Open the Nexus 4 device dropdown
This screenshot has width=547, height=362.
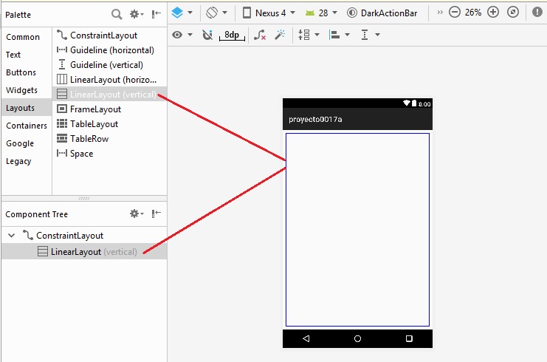point(271,13)
